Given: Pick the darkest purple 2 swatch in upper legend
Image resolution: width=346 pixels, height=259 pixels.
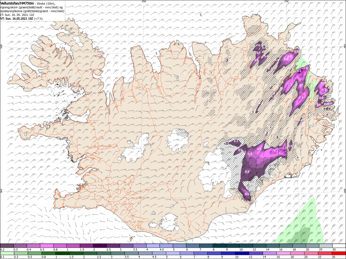Looking at the screenshot, I should (x=100, y=246).
